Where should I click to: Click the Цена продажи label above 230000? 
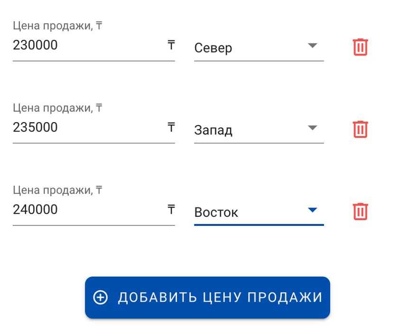click(x=58, y=26)
